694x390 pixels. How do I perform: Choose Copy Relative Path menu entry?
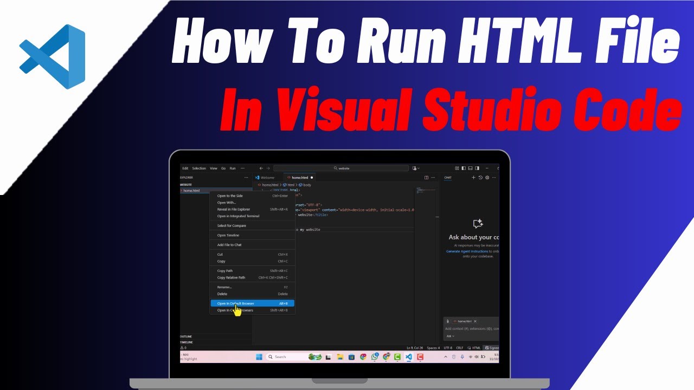click(252, 277)
